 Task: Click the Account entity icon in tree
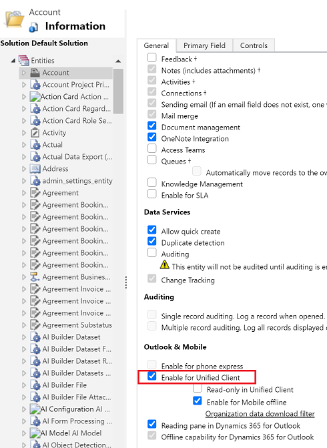[x=35, y=73]
